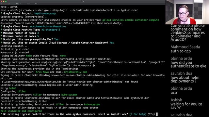The height and width of the screenshot is (117, 209).
Task: Click the 'gcloud services enable container compute' text
Action: click(131, 20)
